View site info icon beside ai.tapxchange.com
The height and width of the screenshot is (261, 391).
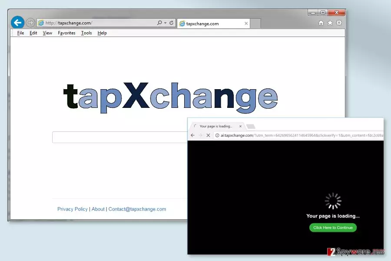click(217, 135)
